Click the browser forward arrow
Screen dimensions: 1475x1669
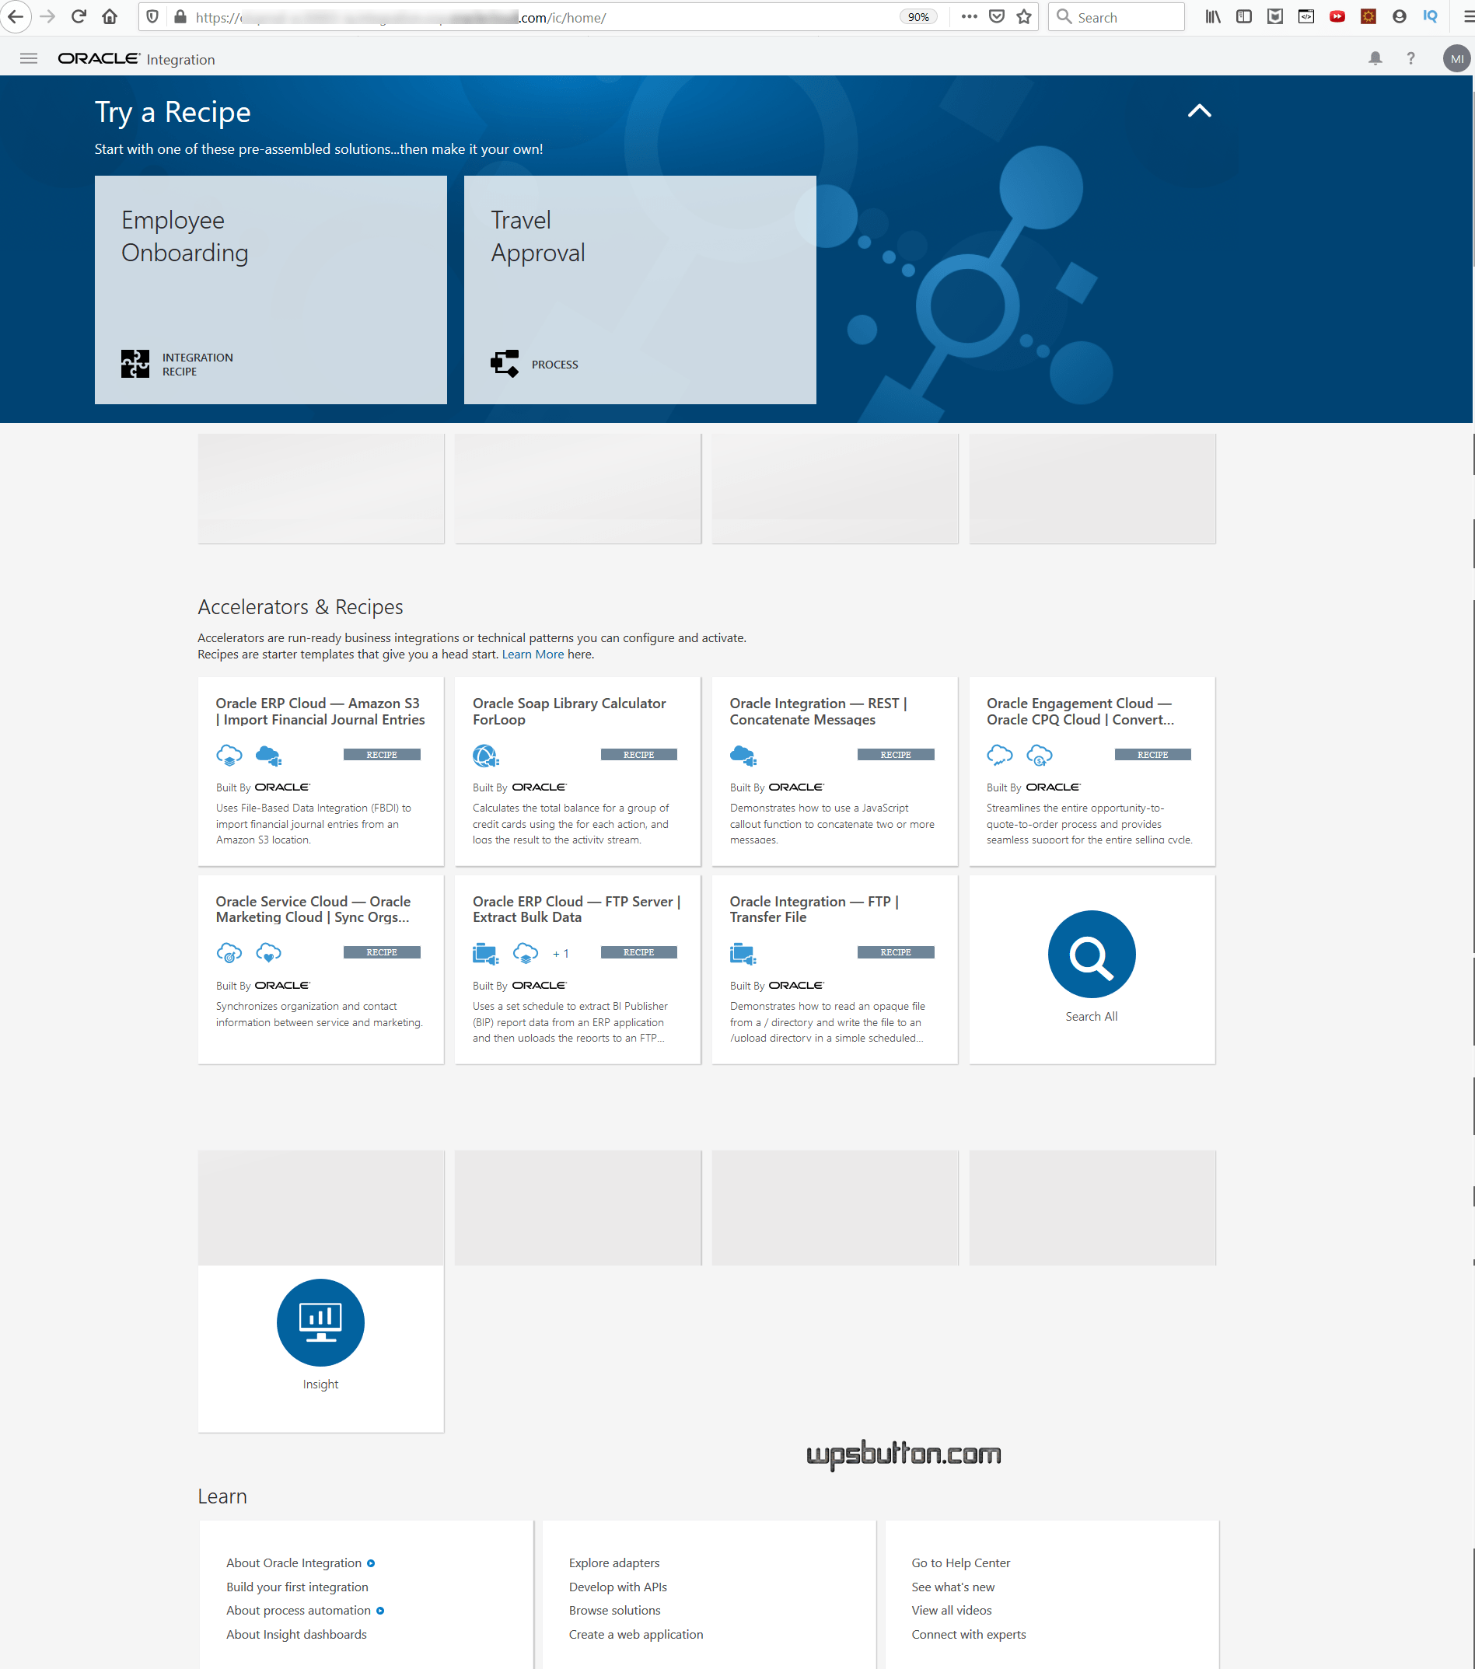47,17
